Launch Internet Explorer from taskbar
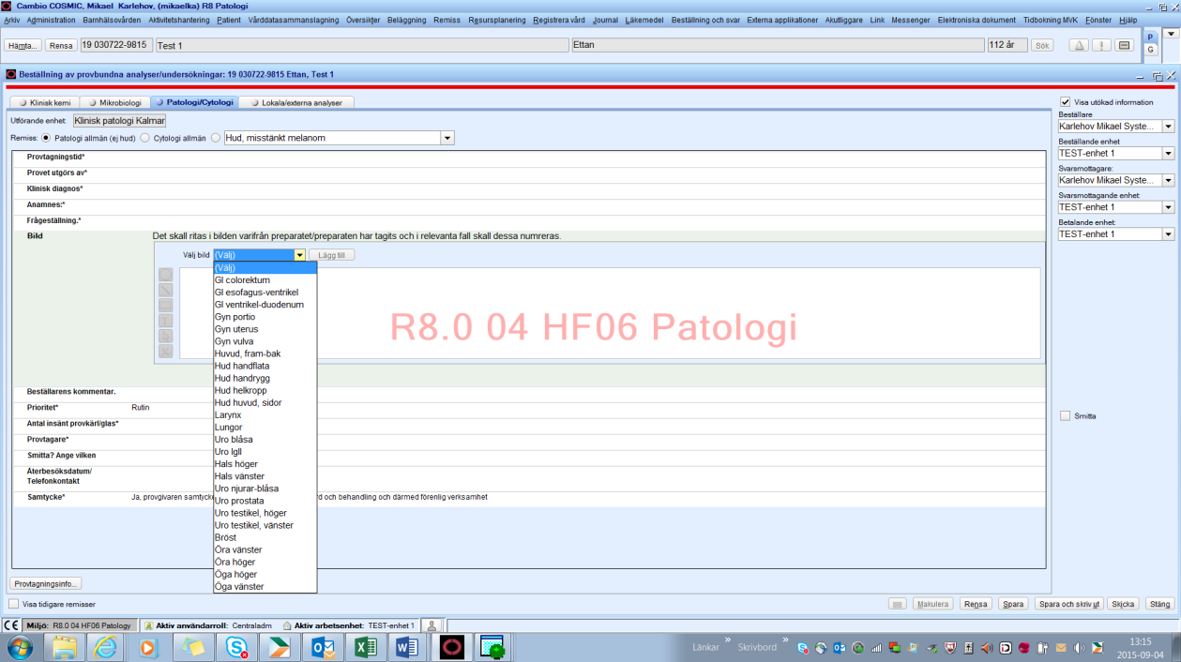1181x662 pixels. 105,648
